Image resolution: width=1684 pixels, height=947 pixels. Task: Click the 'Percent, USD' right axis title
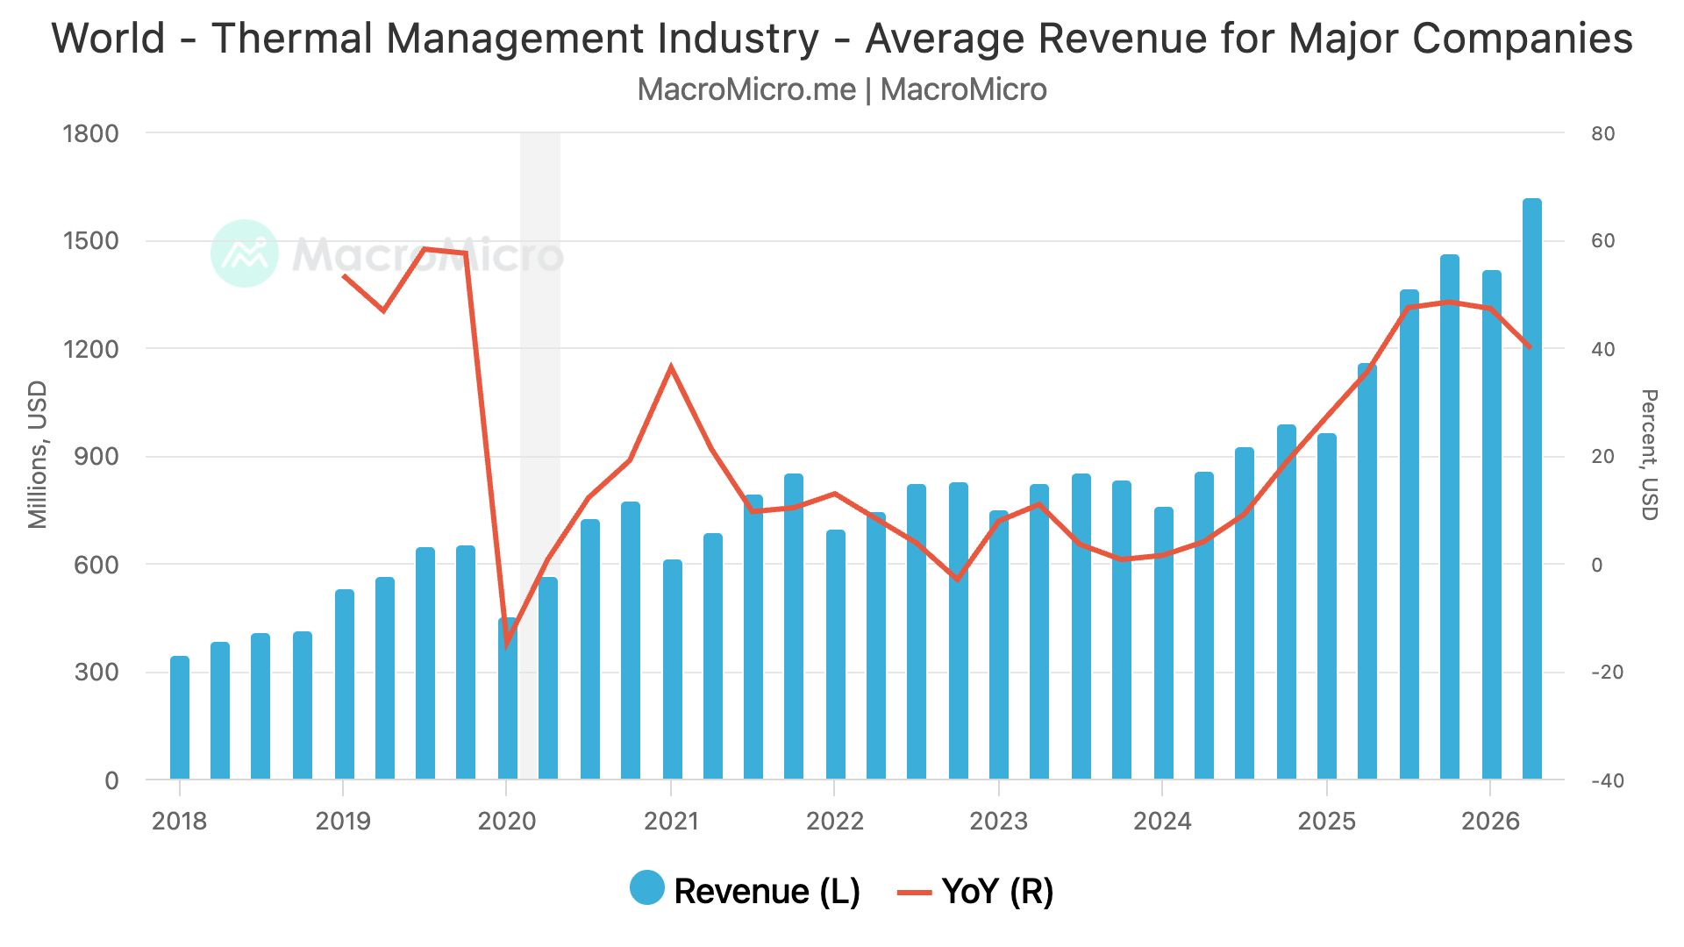tap(1649, 455)
